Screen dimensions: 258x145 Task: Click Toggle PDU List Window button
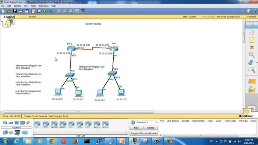point(144,133)
